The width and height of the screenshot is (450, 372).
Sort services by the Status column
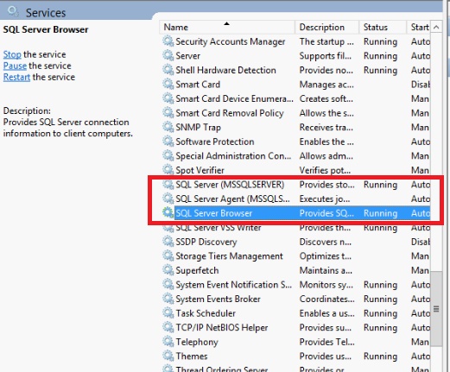[383, 27]
